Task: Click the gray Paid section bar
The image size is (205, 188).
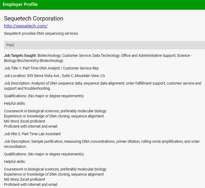Action: [104, 45]
